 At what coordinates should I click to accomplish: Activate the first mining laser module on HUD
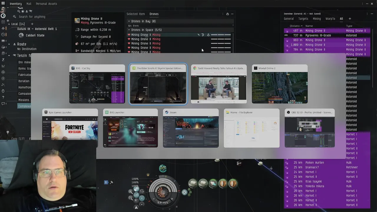[x=193, y=183]
